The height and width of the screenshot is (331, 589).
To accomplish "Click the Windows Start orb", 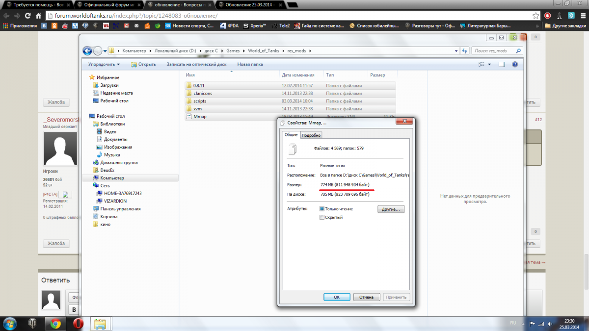I will (10, 323).
